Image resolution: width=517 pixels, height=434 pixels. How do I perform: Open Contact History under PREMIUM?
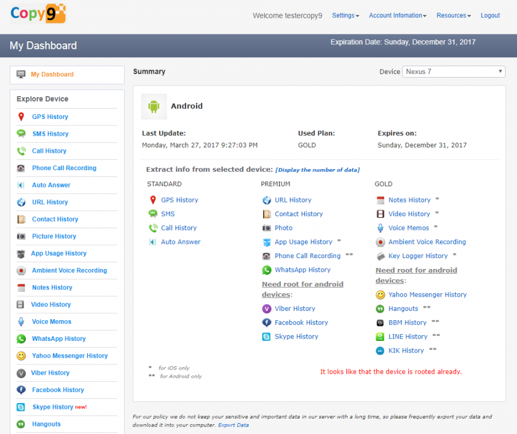[x=299, y=214]
